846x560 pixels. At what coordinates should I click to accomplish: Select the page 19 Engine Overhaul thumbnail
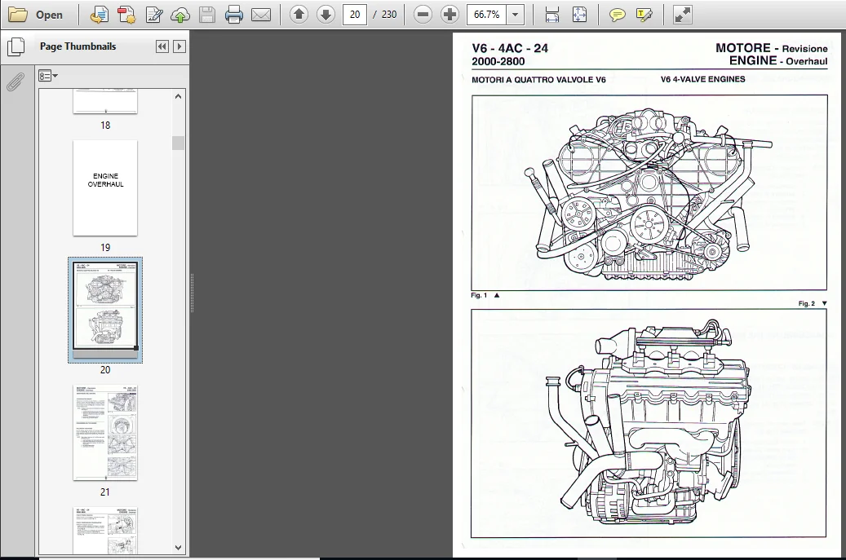105,188
